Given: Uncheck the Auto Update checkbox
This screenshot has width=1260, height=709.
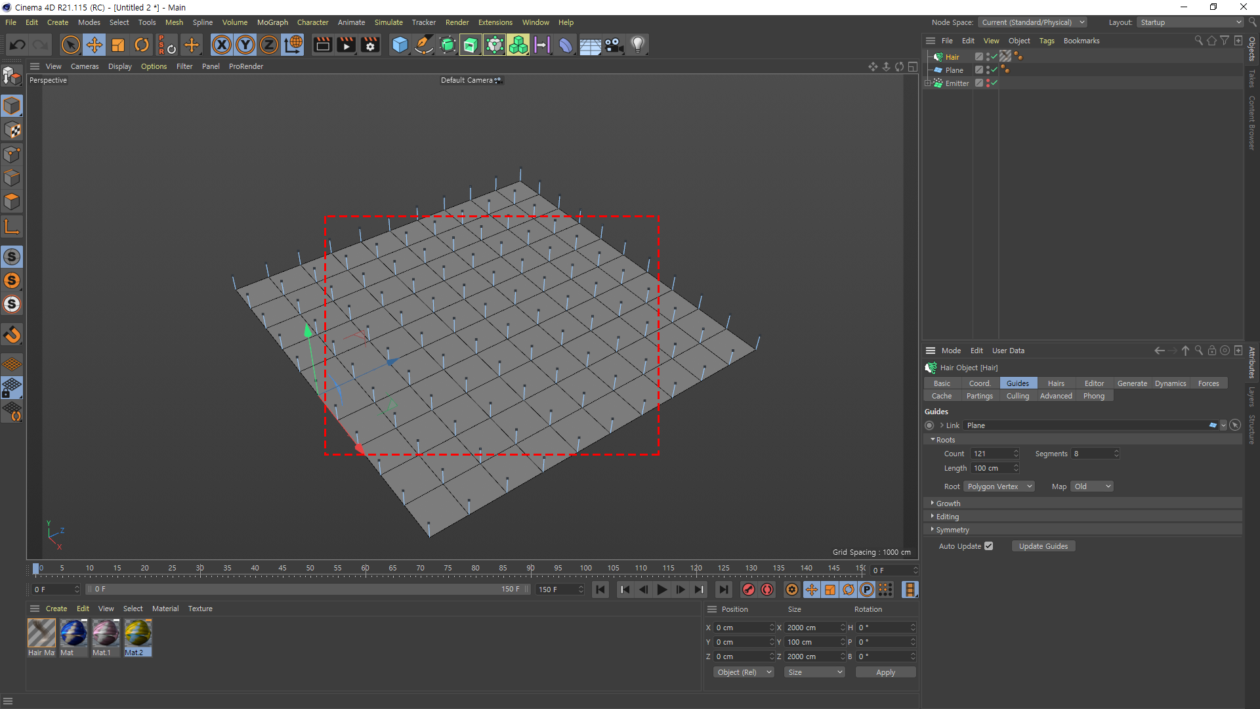Looking at the screenshot, I should [988, 546].
